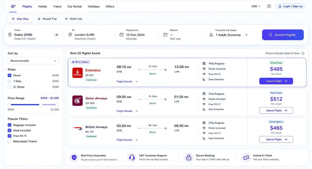Click the To London (LHR) field

tap(89, 35)
